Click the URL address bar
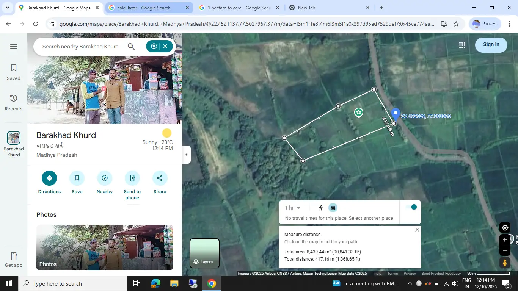The height and width of the screenshot is (291, 518). (246, 24)
